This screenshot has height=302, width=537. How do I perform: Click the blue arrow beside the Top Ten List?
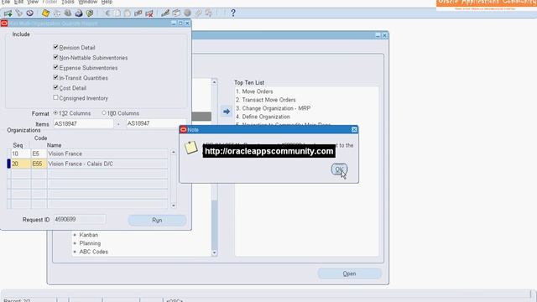[226, 112]
